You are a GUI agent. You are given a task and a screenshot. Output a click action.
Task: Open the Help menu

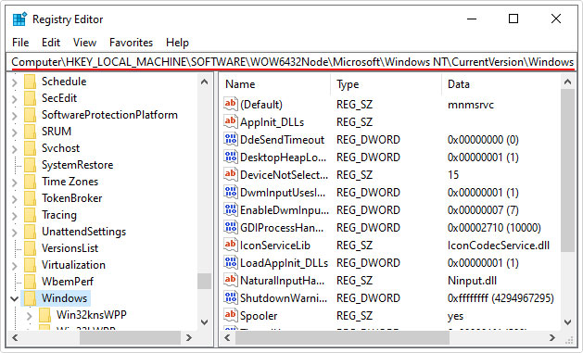pyautogui.click(x=177, y=43)
